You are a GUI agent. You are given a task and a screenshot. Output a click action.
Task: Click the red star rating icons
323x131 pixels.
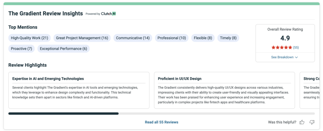282,48
